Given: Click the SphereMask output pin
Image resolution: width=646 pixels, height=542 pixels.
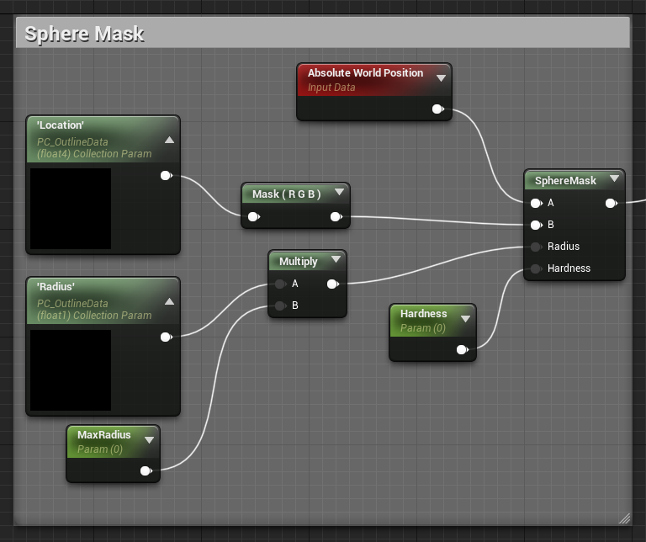Looking at the screenshot, I should (611, 203).
